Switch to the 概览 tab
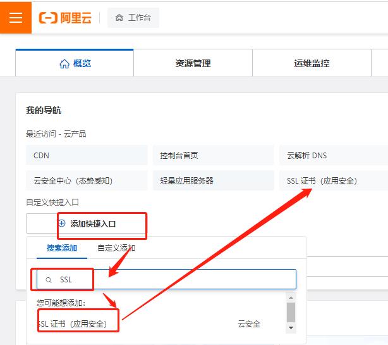Viewport: 388px width, 345px height. 75,63
